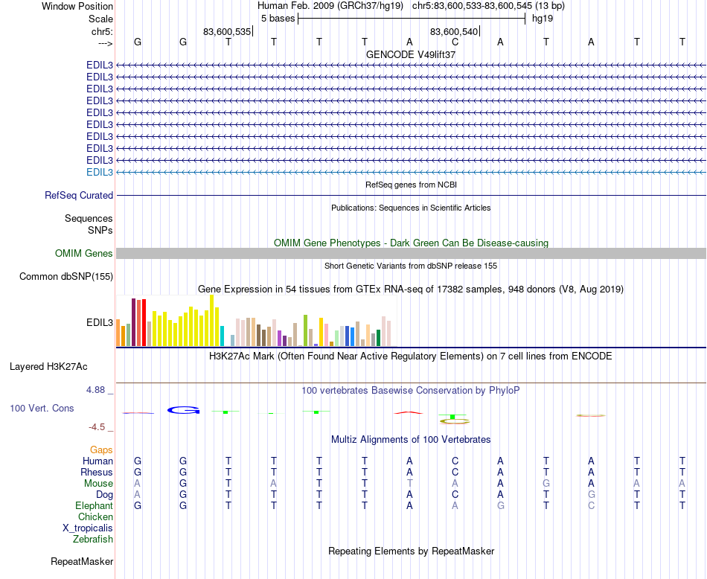Click the dark green bar in GTEx chart

378,338
